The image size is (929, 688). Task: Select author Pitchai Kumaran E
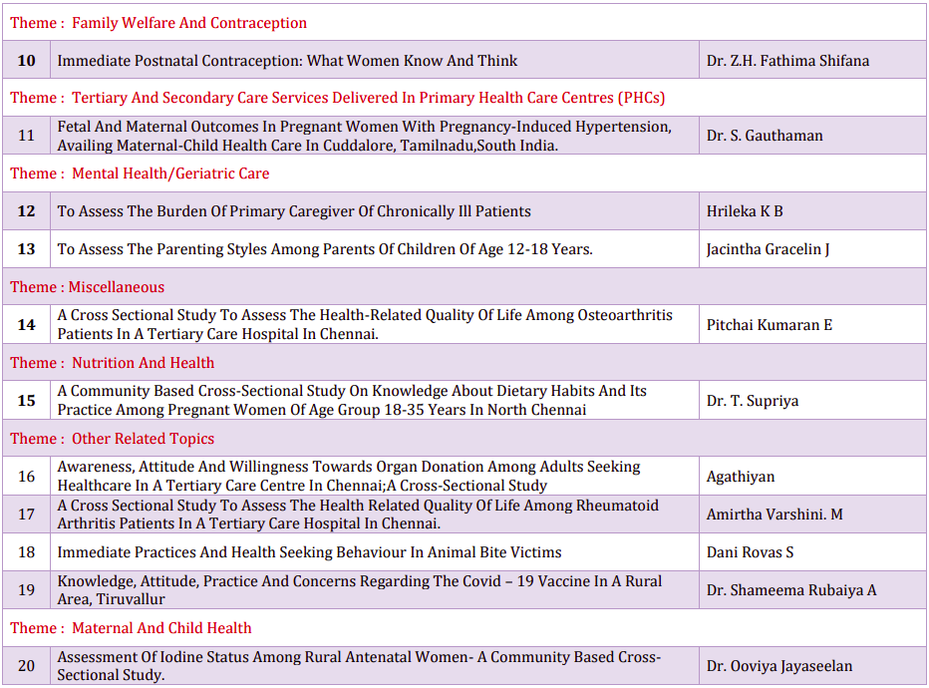tap(770, 325)
